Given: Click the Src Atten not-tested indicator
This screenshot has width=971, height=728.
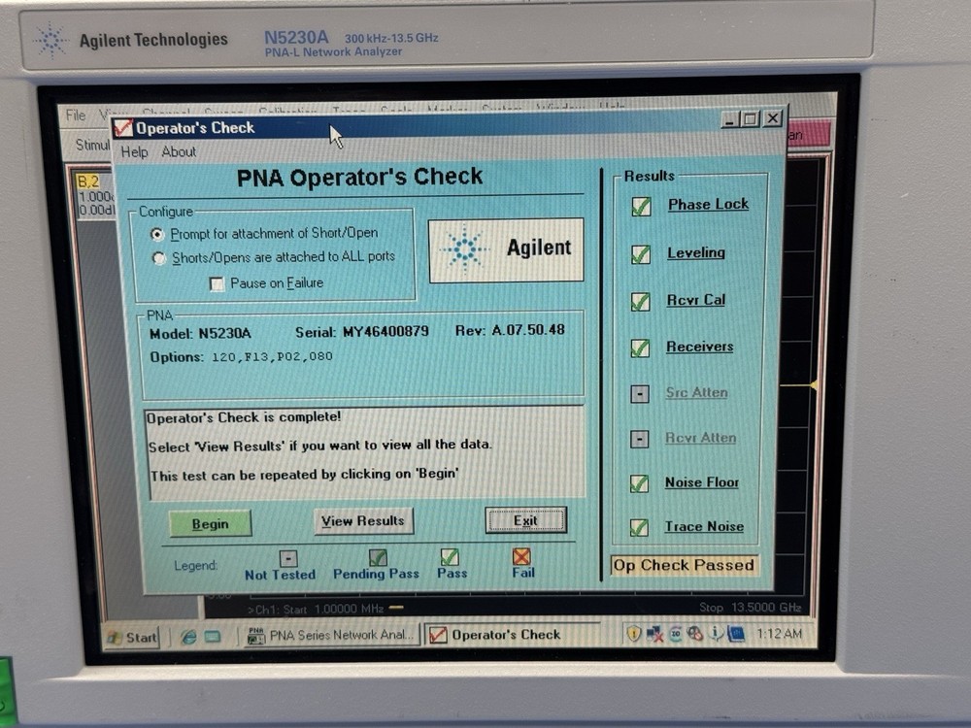Looking at the screenshot, I should [x=641, y=394].
